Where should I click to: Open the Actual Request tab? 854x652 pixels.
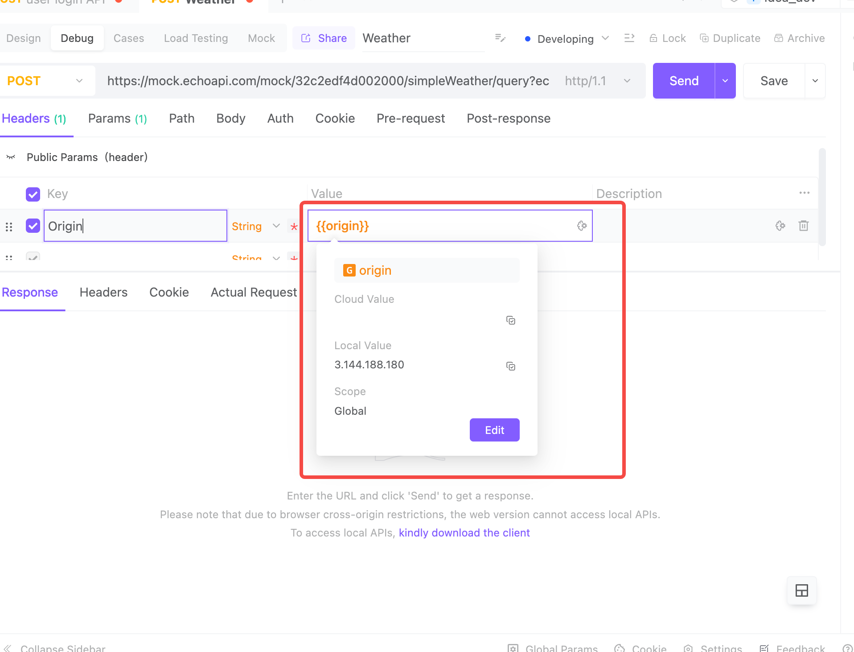pos(254,292)
